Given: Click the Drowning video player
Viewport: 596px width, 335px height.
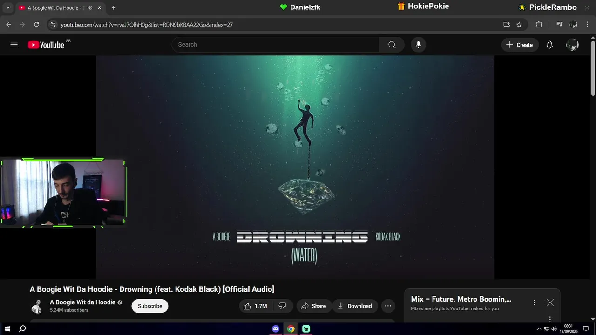Looking at the screenshot, I should click(295, 167).
